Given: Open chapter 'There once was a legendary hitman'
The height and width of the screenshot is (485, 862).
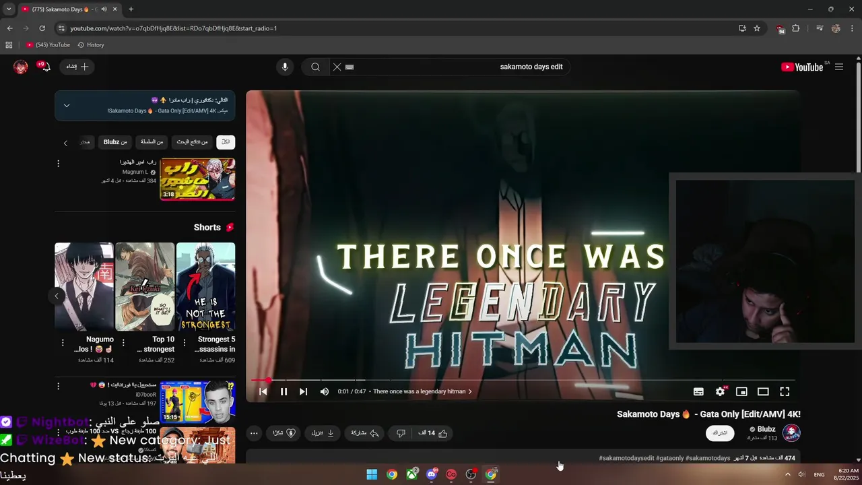Looking at the screenshot, I should tap(422, 391).
